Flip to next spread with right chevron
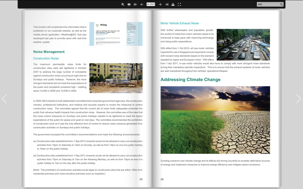 [x=299, y=99]
